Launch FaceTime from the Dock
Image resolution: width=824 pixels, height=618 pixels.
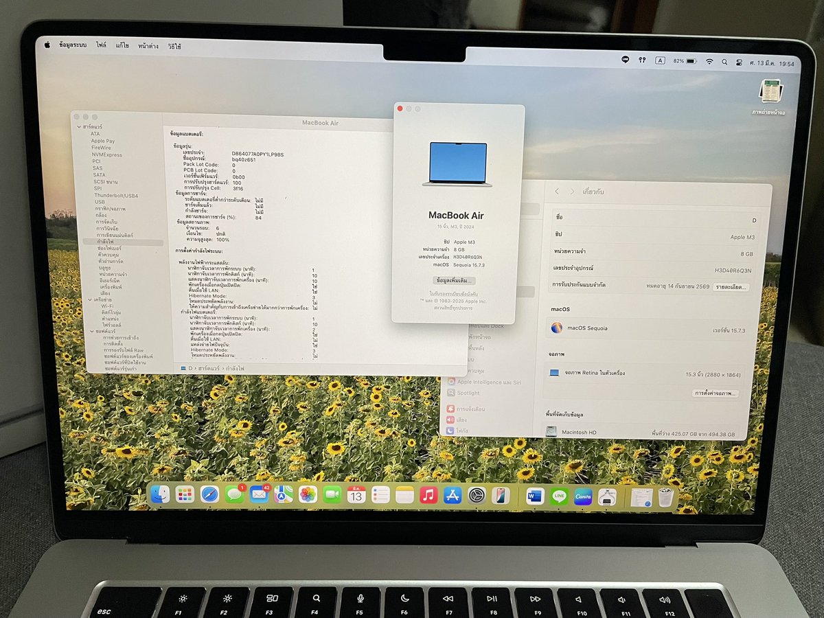332,494
